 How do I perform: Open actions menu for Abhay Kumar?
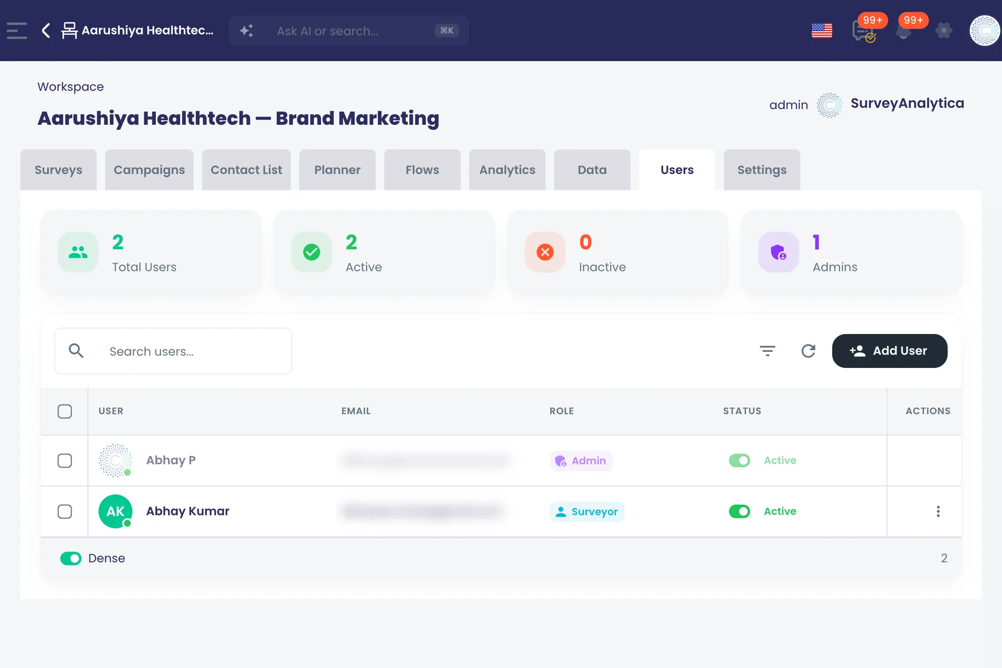pyautogui.click(x=938, y=512)
